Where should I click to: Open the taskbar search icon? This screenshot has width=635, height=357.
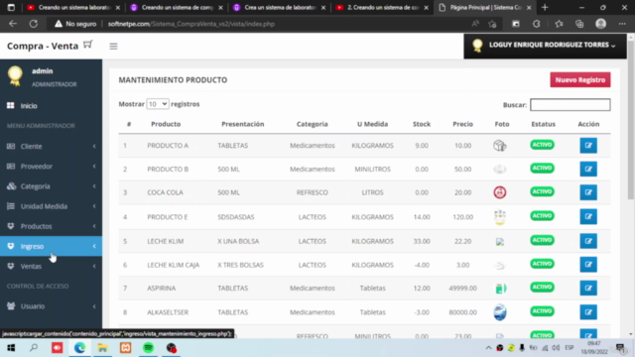point(34,348)
